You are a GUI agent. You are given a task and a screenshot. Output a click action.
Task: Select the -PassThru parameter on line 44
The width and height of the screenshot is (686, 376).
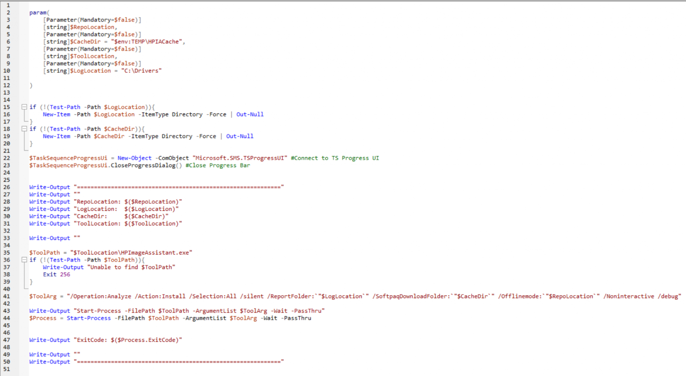click(x=297, y=318)
